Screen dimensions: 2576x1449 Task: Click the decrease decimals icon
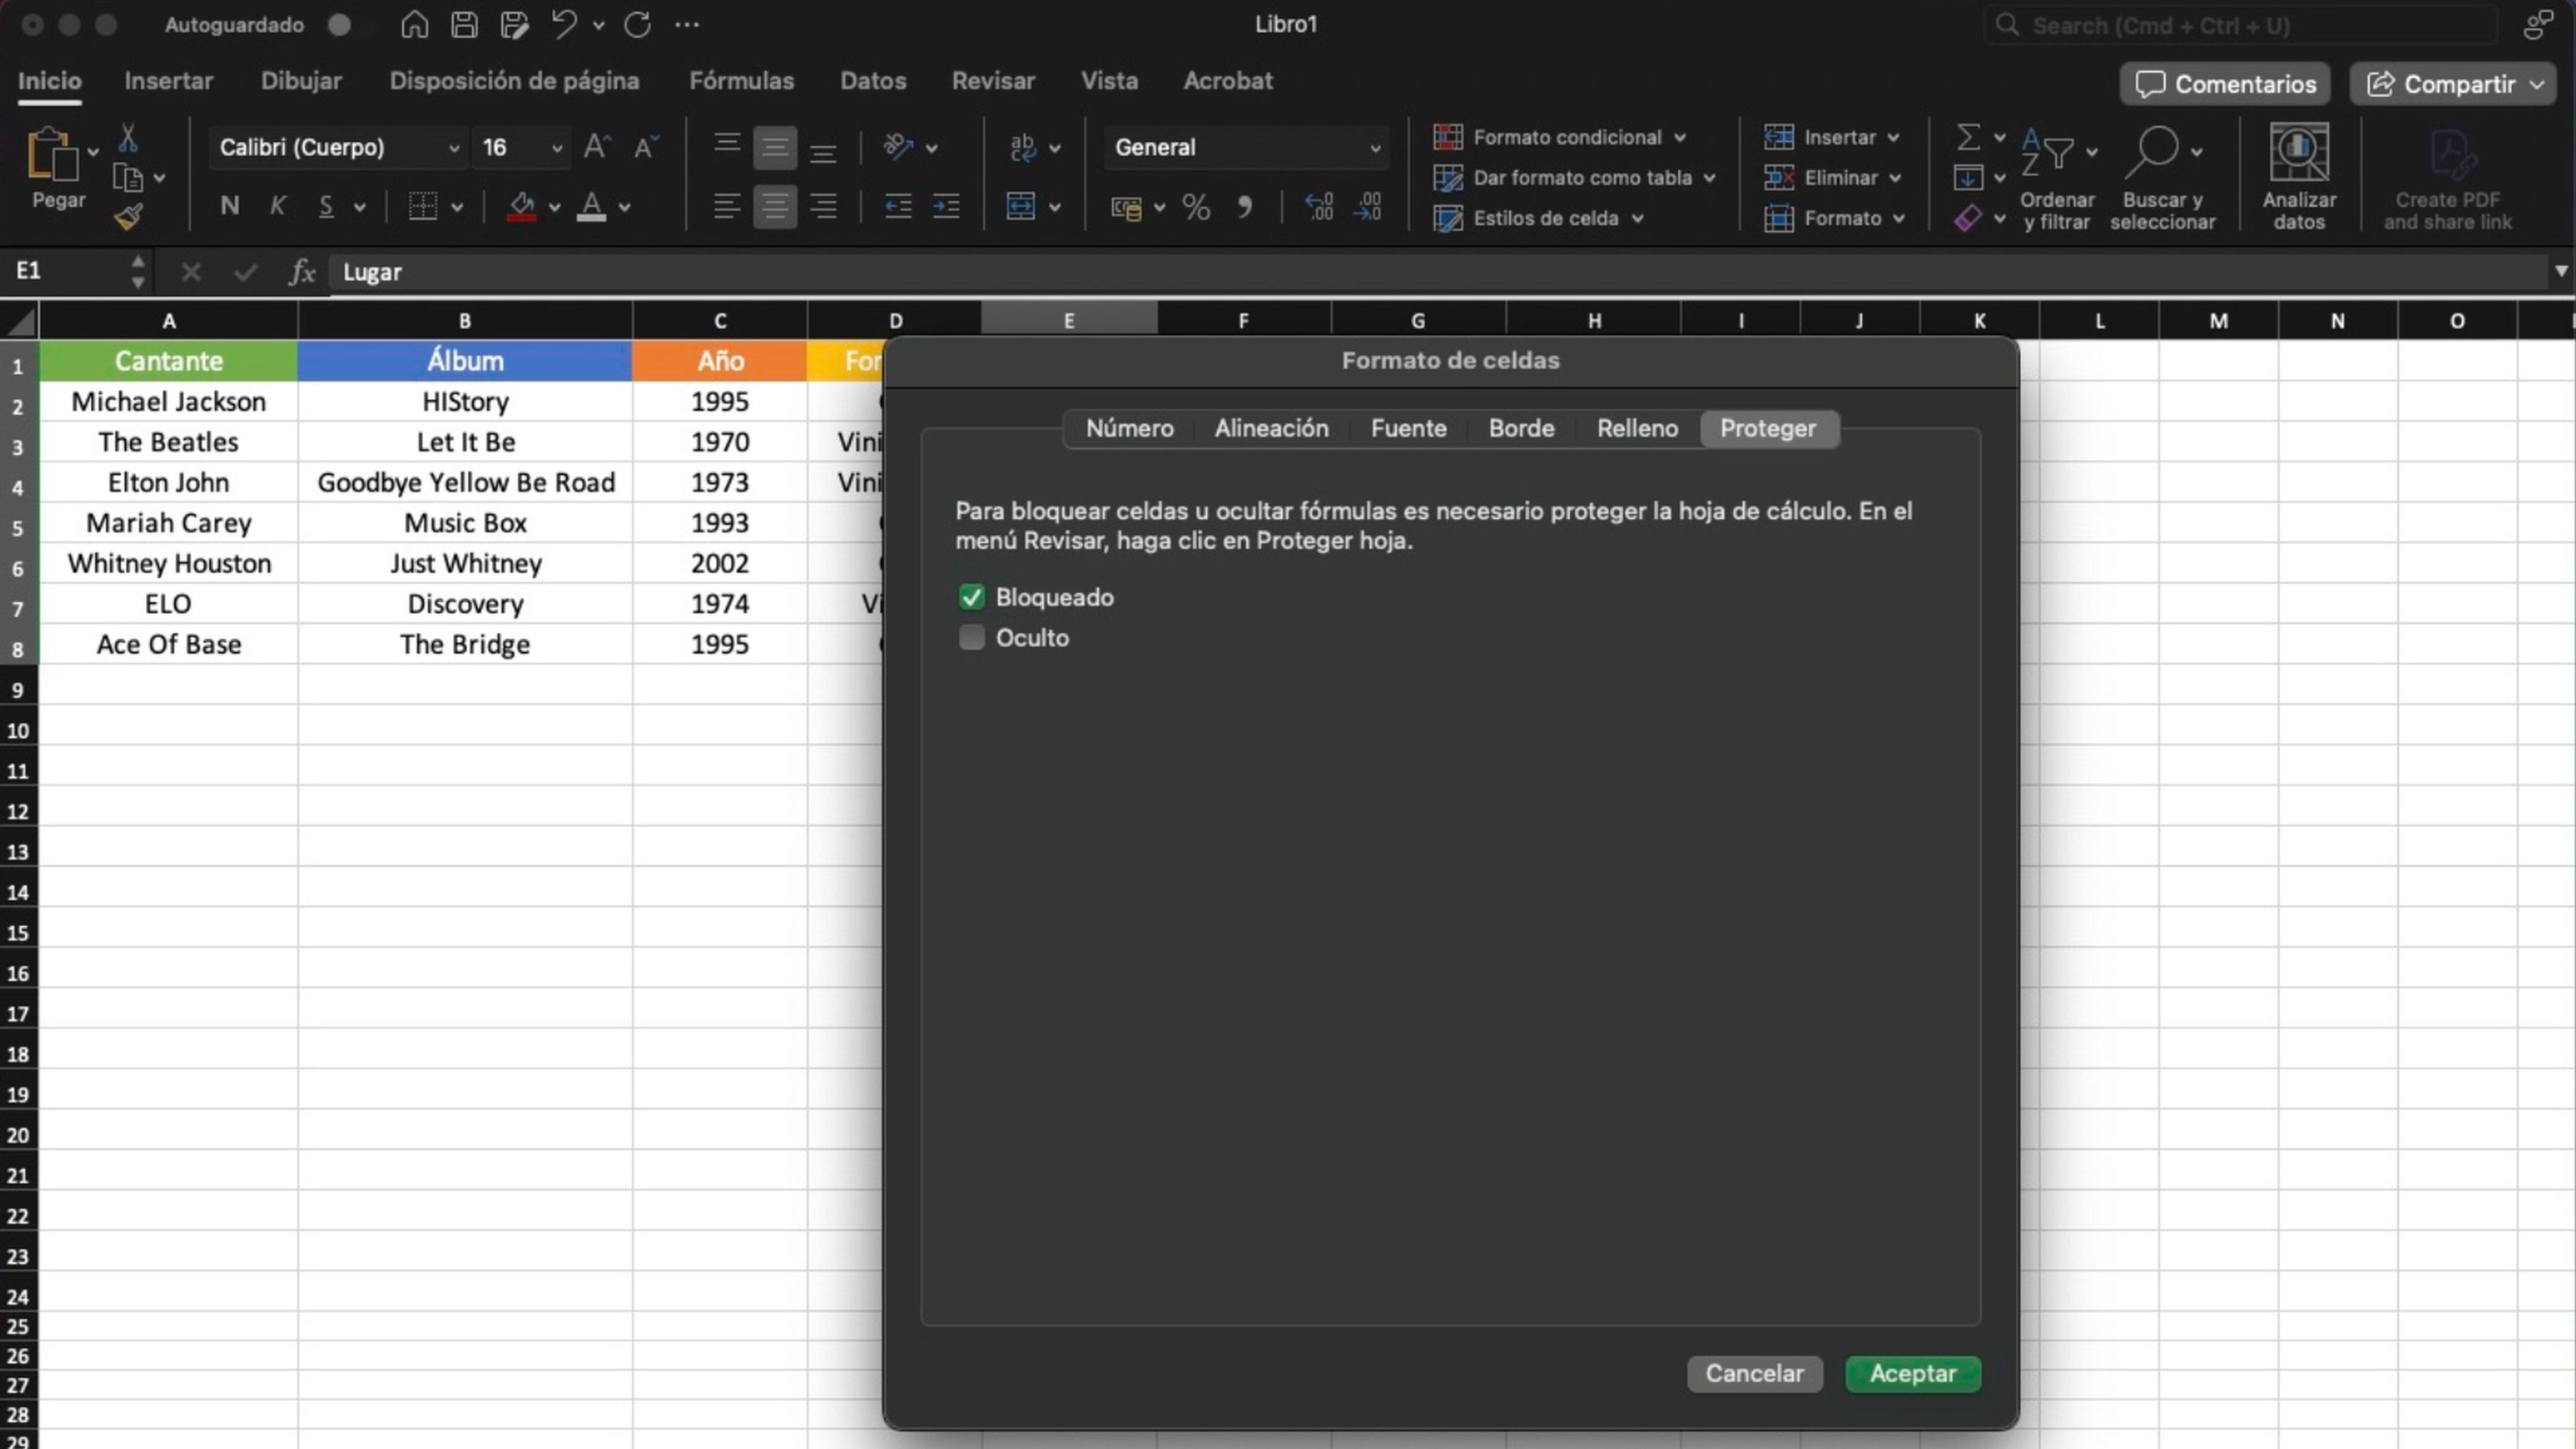point(1367,206)
